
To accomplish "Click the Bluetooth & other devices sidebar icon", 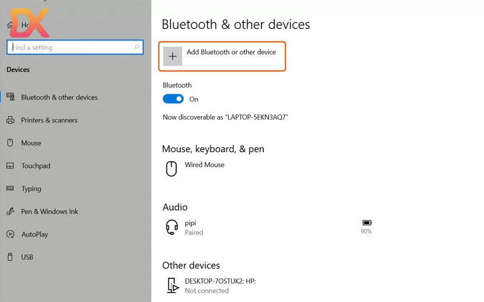I will 10,97.
